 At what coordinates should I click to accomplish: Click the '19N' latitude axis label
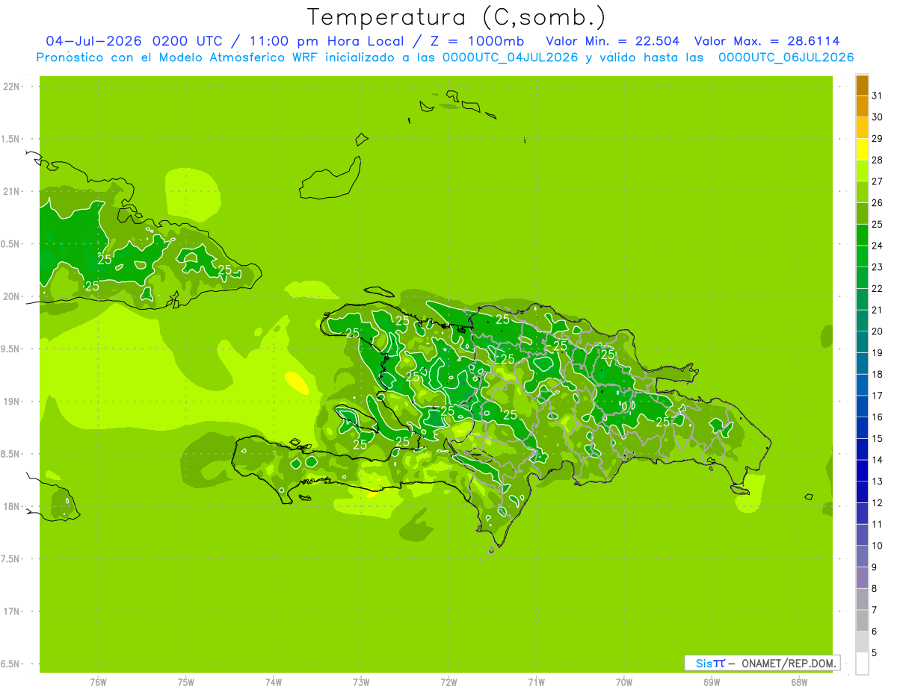pyautogui.click(x=10, y=401)
